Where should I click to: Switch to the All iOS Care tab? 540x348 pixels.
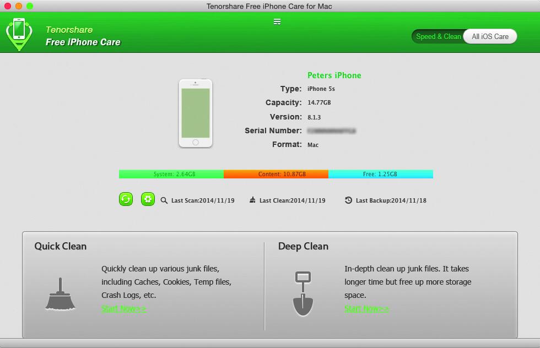pyautogui.click(x=490, y=36)
